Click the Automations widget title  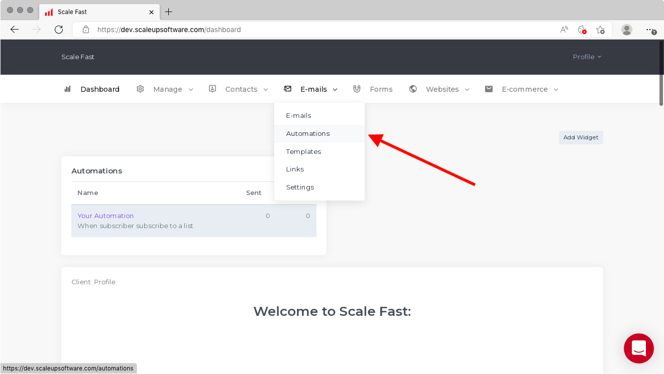[97, 171]
